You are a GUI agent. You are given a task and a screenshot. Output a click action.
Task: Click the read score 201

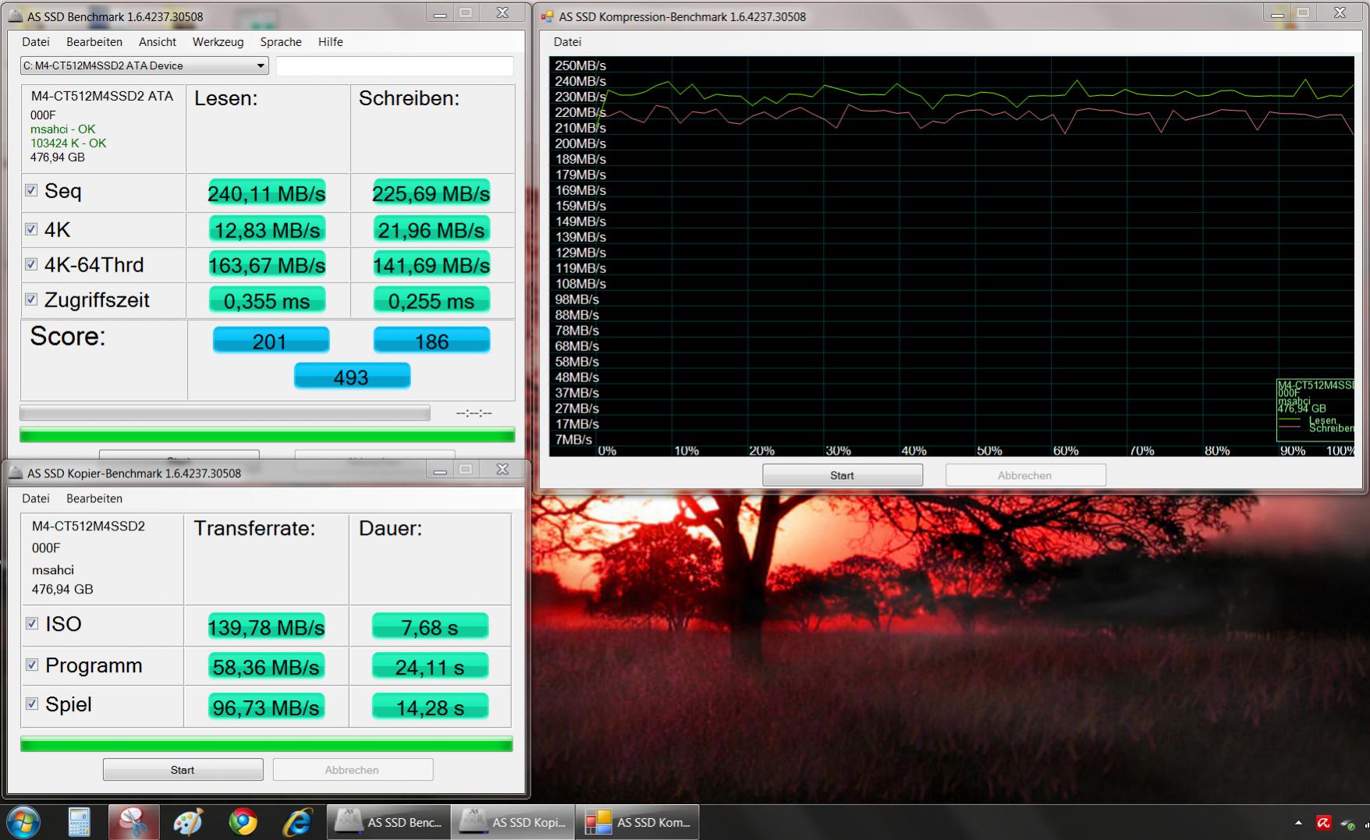[271, 341]
